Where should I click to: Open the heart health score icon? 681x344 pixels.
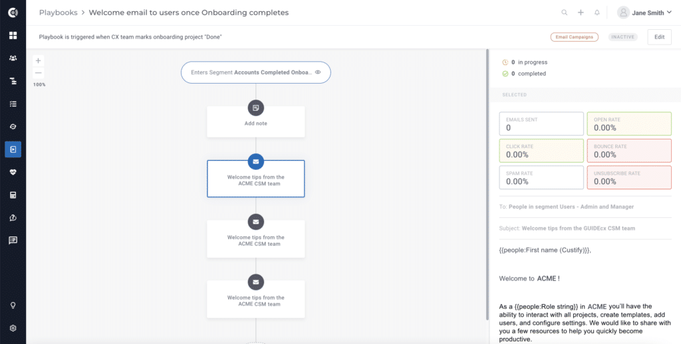click(x=13, y=172)
